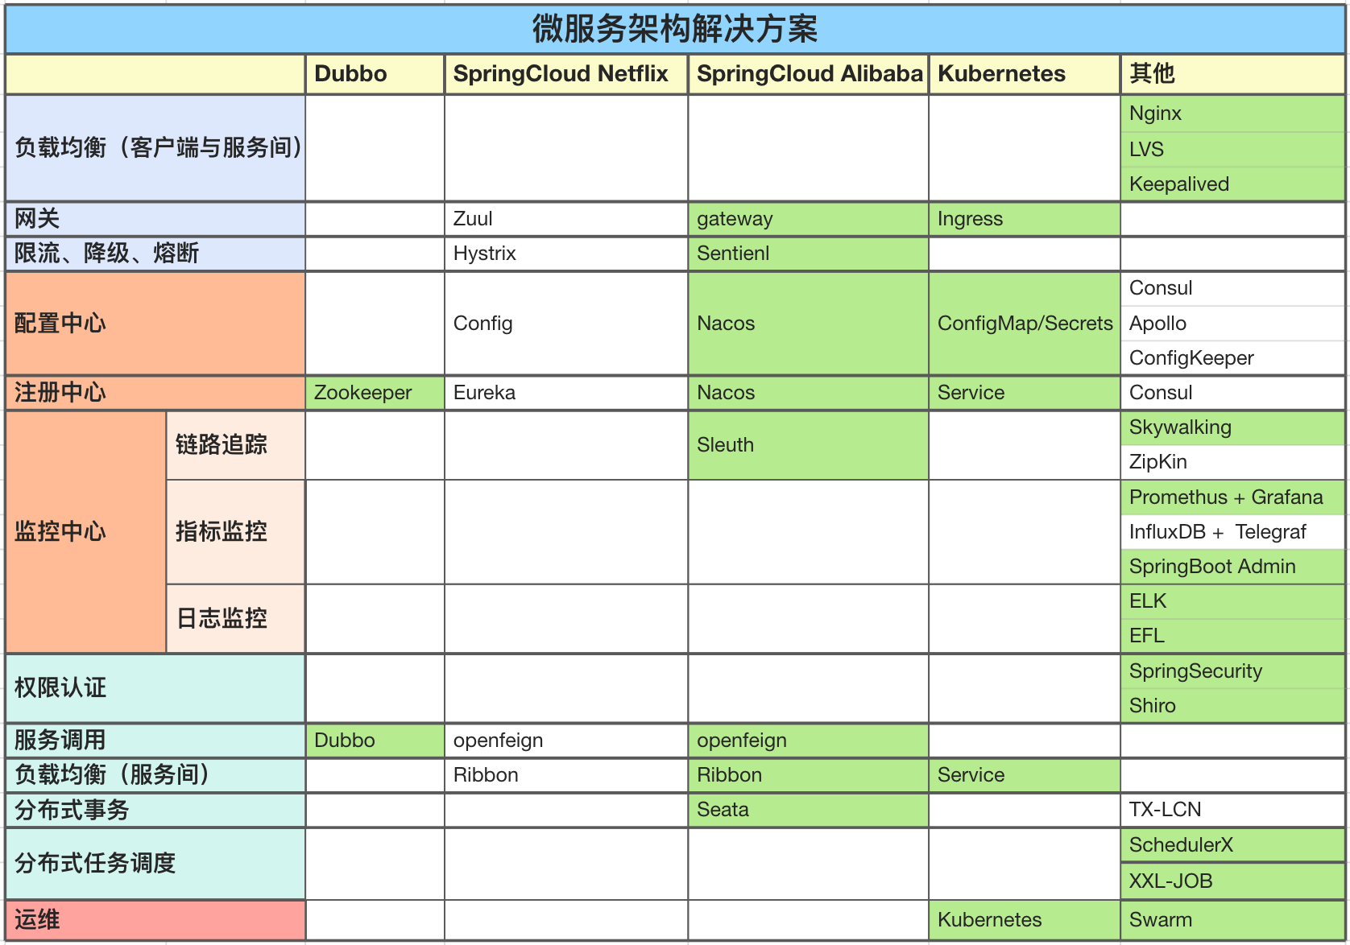1350x945 pixels.
Task: Click the "ConfigKeeper" cell
Action: [1233, 358]
